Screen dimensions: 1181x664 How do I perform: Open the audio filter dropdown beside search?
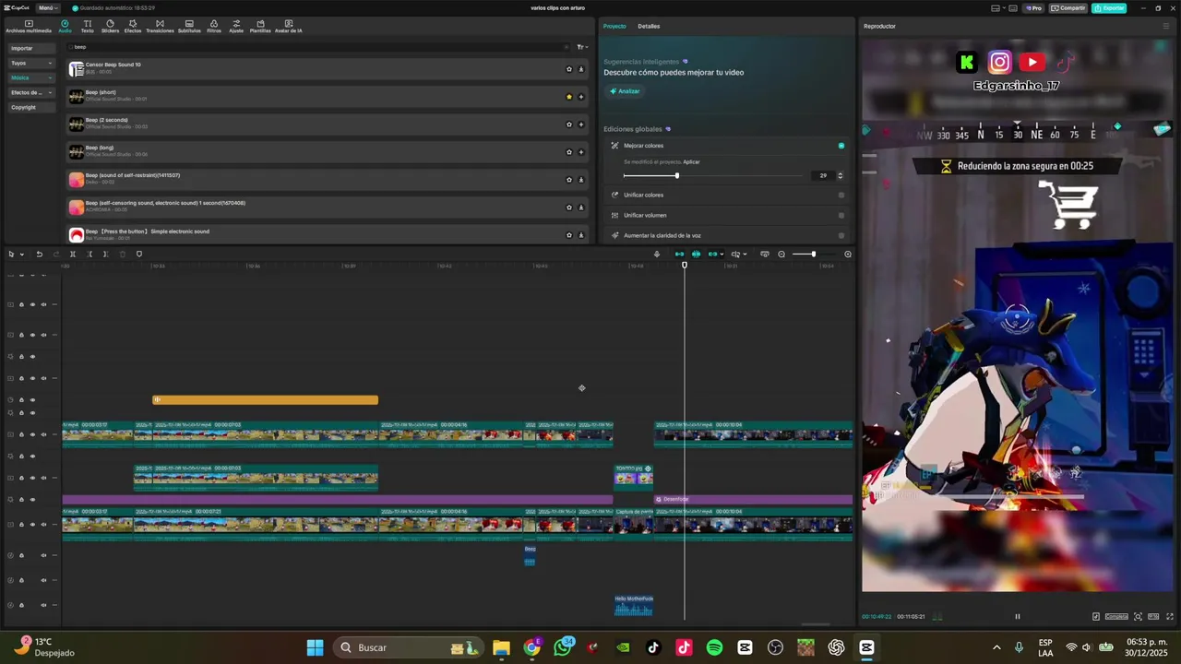581,47
